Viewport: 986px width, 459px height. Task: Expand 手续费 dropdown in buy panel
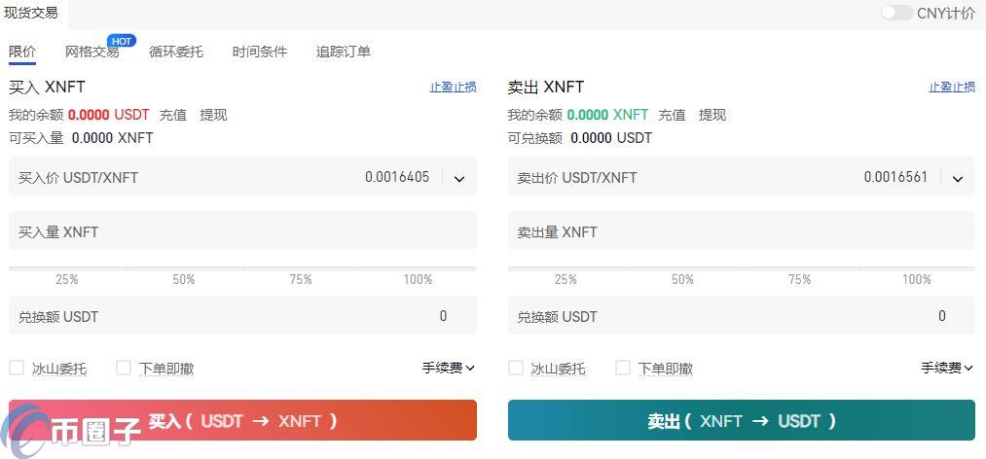pos(449,368)
